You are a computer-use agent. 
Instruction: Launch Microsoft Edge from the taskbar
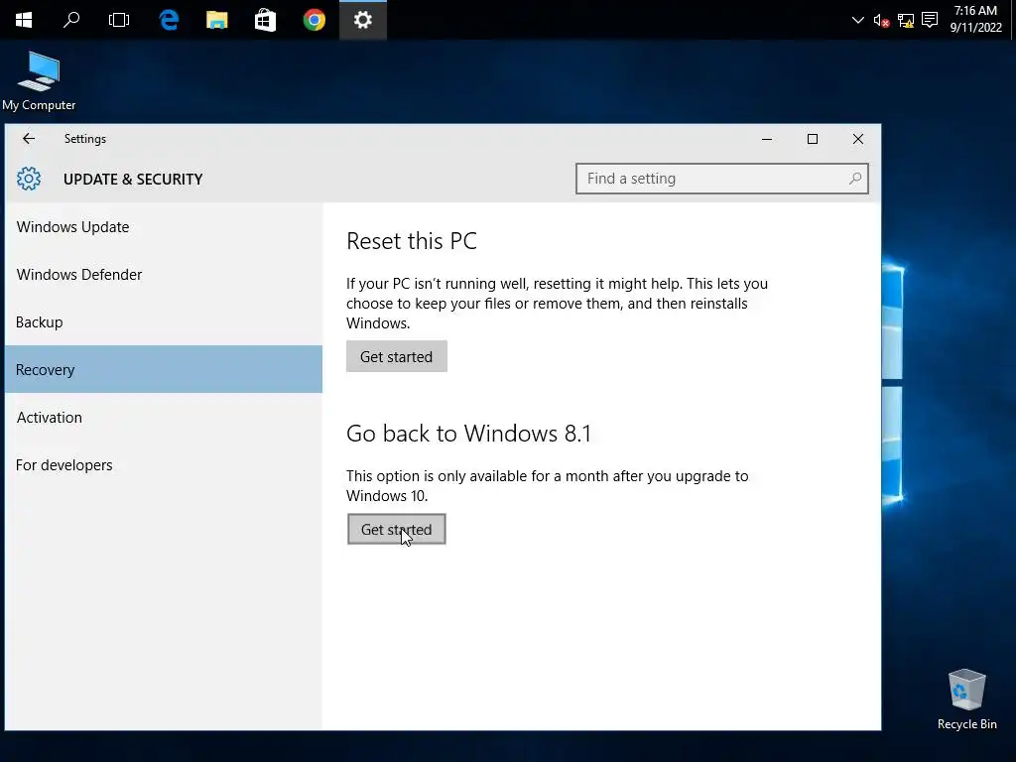[x=169, y=20]
